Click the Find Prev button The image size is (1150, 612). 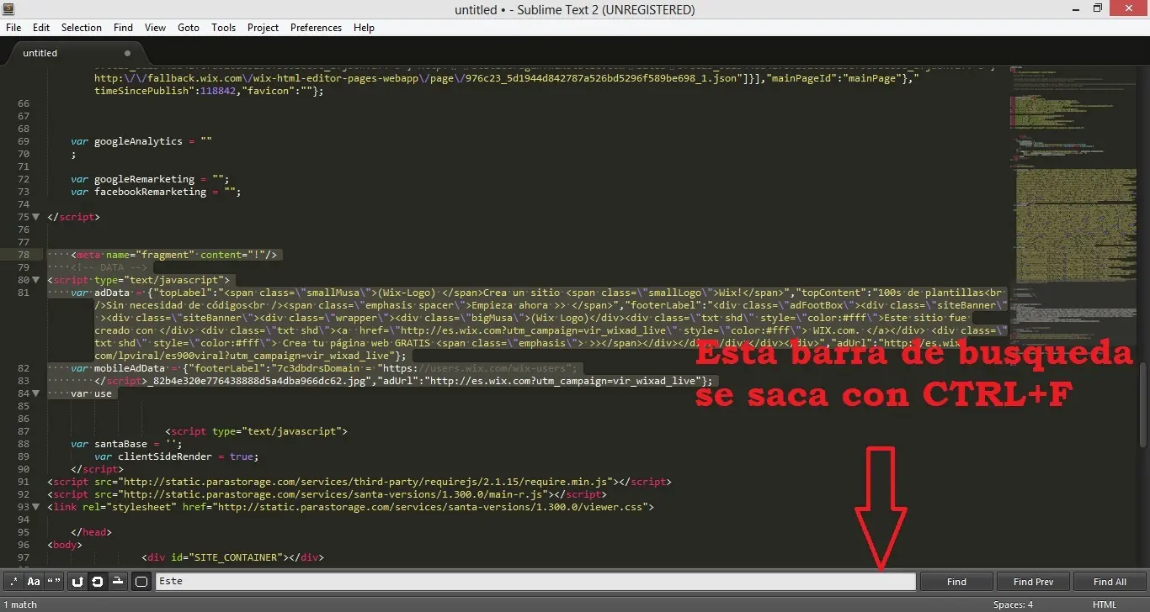click(1033, 581)
